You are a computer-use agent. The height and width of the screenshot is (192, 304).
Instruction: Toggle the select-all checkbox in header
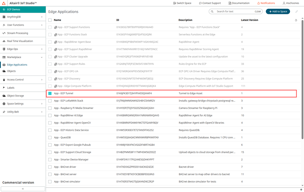click(50, 20)
